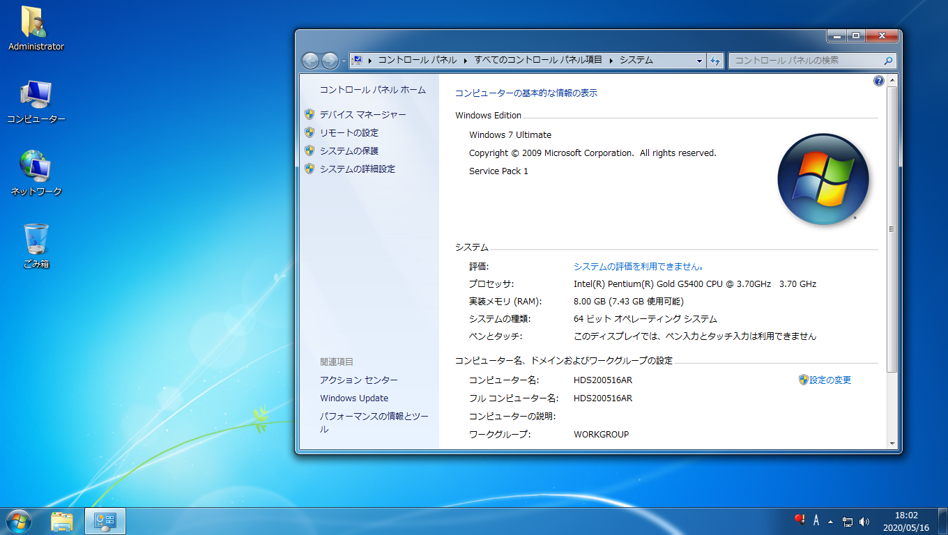Screen dimensions: 948x535
Task: Open the コンピューター desktop icon
Action: click(36, 101)
